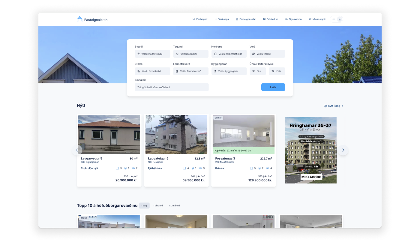Click the bedrooms icon on Fossatunga 3 card
Image resolution: width=420 pixels, height=240 pixels.
(268, 168)
